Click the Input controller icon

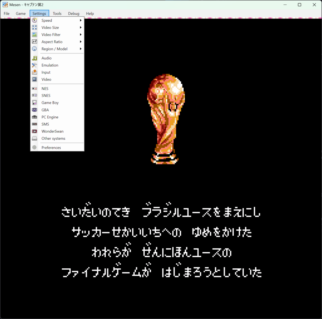point(35,72)
